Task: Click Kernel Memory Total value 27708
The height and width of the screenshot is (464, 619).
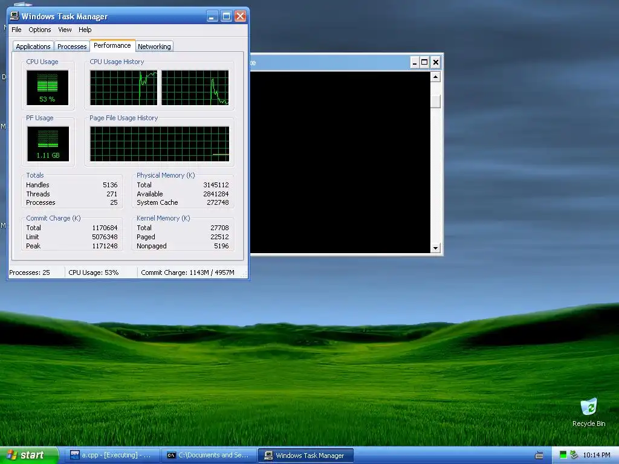Action: pyautogui.click(x=219, y=228)
